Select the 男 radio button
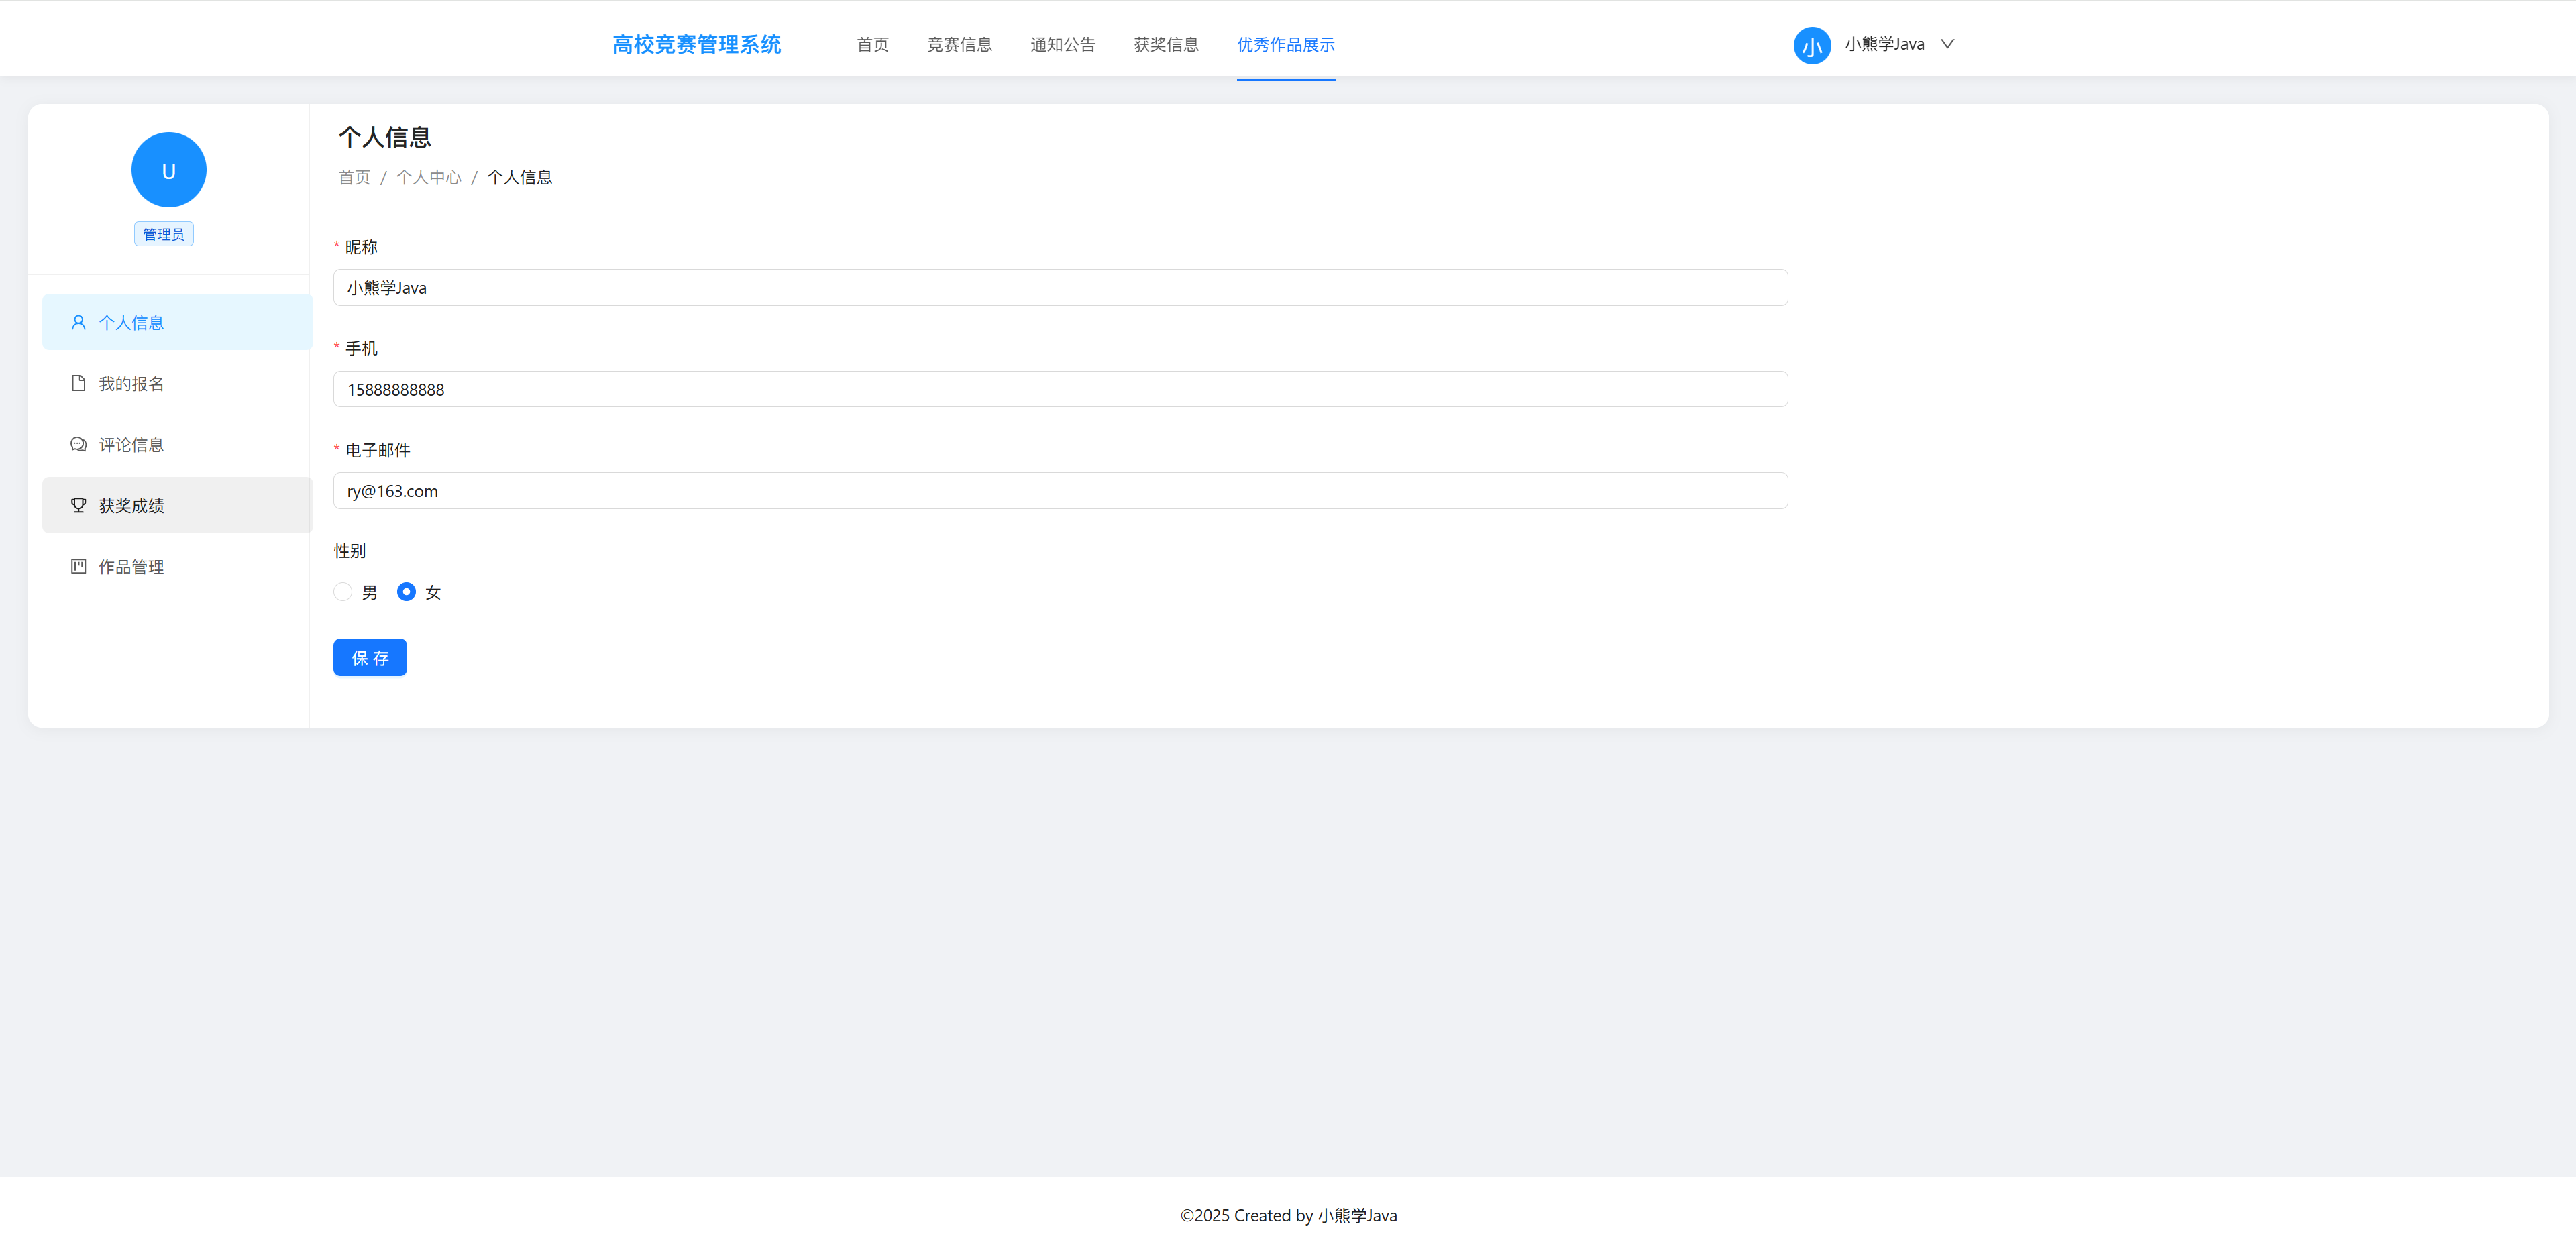2576x1251 pixels. [343, 592]
